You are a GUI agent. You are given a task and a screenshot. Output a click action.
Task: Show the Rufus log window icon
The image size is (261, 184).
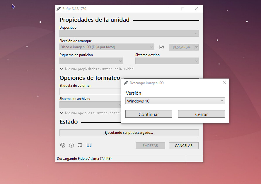89,145
